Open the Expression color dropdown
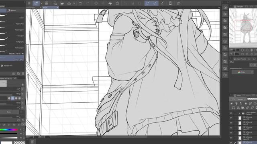The image size is (257, 144). pyautogui.click(x=243, y=72)
